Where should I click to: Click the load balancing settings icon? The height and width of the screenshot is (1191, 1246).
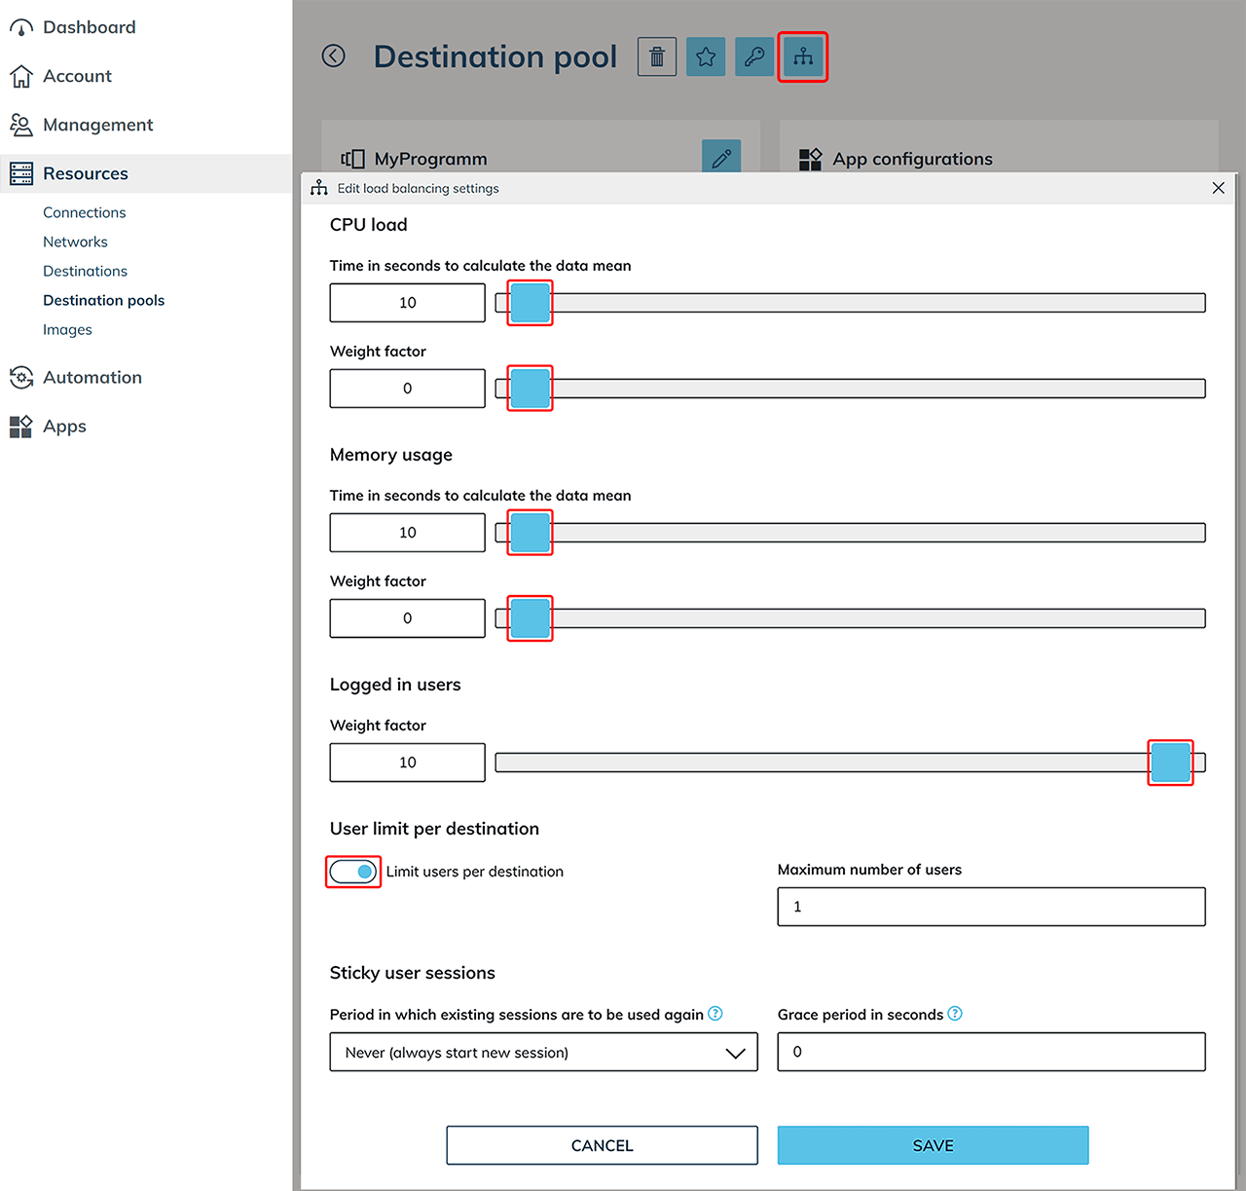(x=802, y=57)
